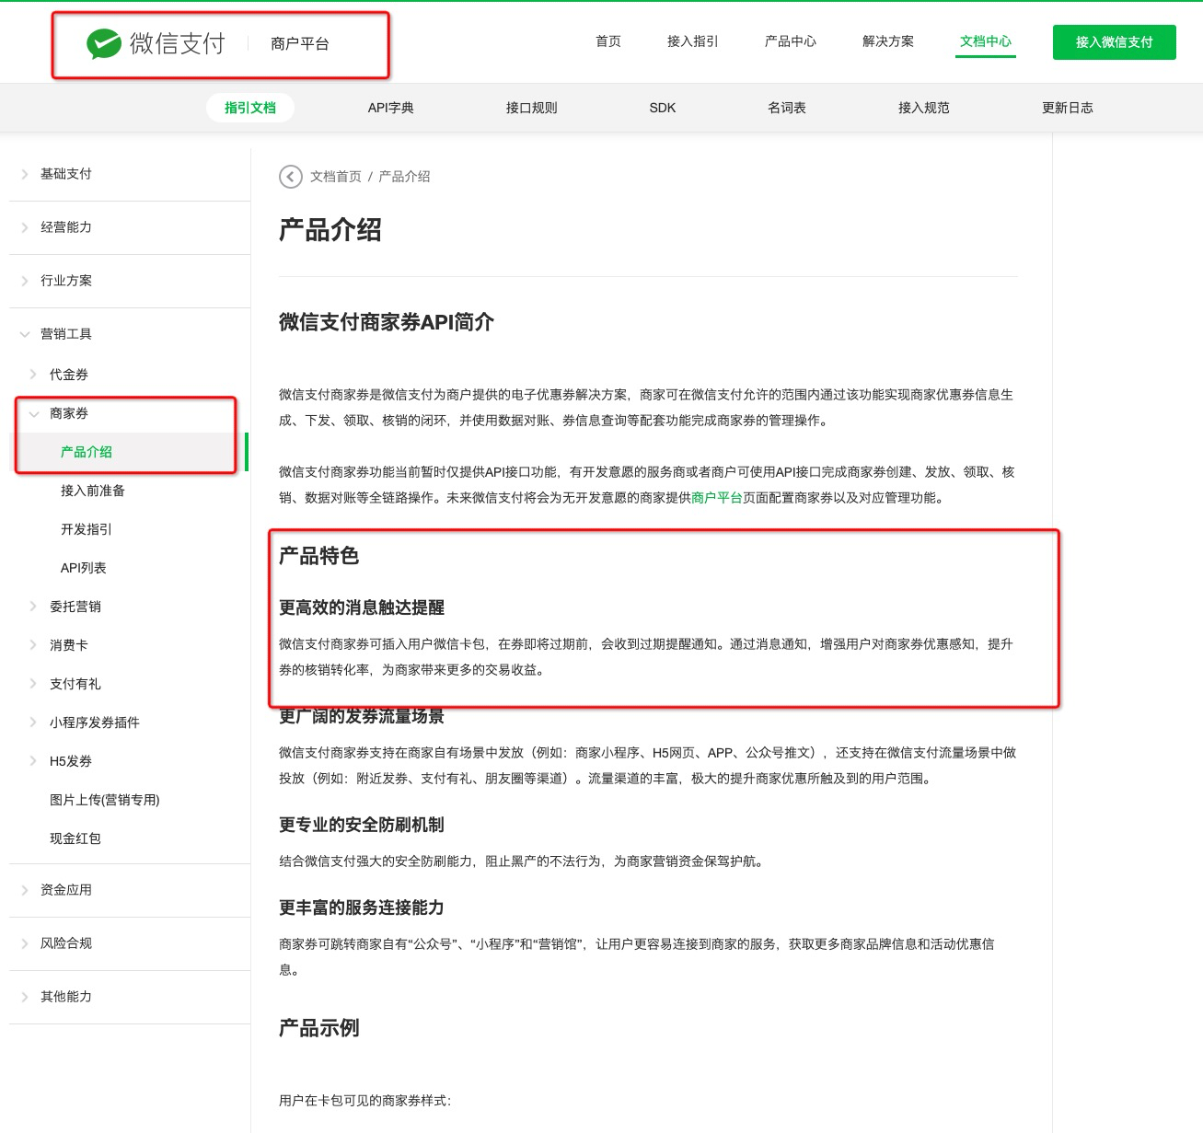Expand the 资金应用 sidebar section chevron
Image resolution: width=1203 pixels, height=1133 pixels.
tap(25, 890)
